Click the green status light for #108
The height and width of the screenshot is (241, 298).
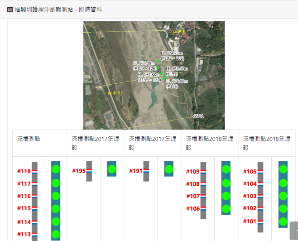pyautogui.click(x=226, y=183)
